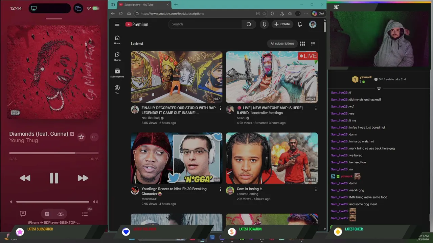The height and width of the screenshot is (243, 433).
Task: Expand the chat leaderboard chevron
Action: (379, 88)
